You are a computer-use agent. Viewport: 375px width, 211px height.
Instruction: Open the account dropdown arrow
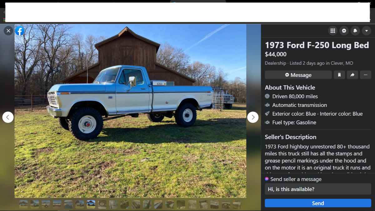(x=367, y=31)
